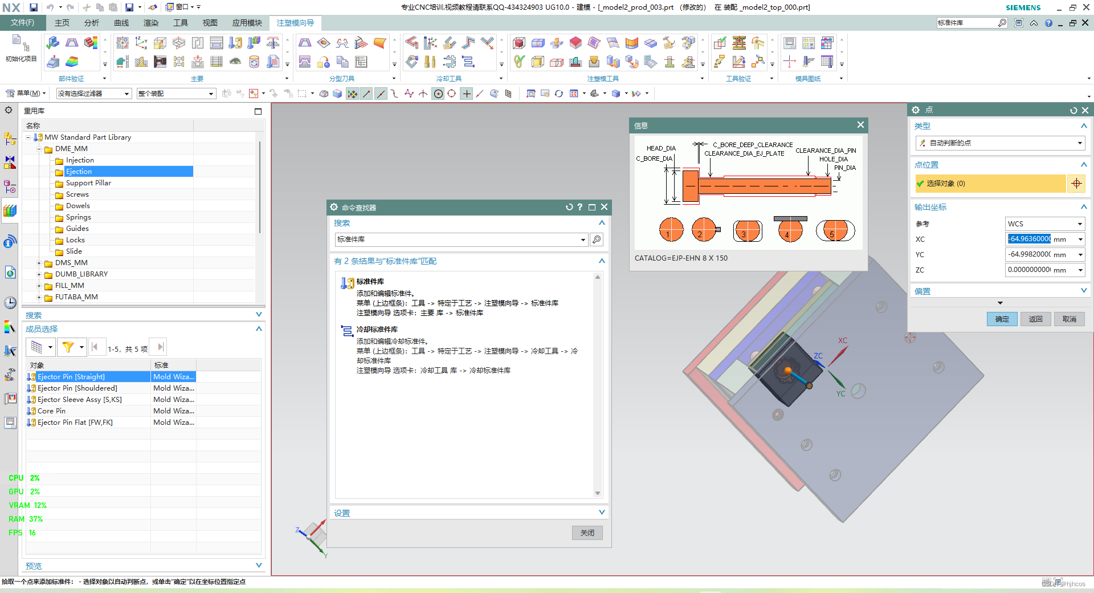Toggle the Enable Snap Point button
The height and width of the screenshot is (593, 1094).
353,94
